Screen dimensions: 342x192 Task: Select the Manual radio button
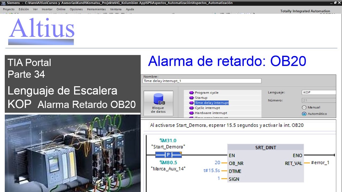(x=304, y=107)
